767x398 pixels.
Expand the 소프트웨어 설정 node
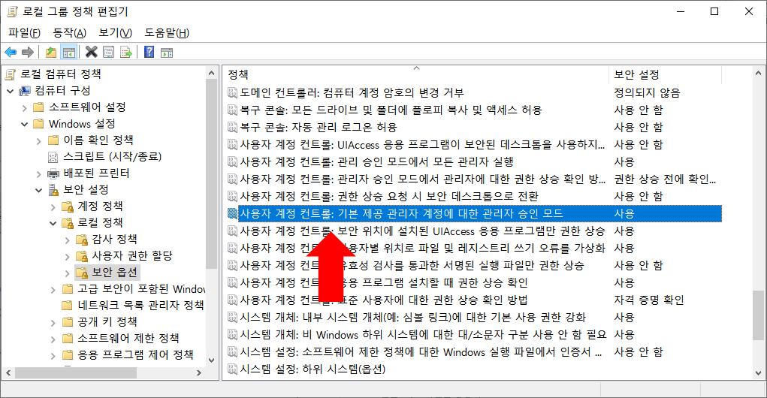click(x=25, y=107)
